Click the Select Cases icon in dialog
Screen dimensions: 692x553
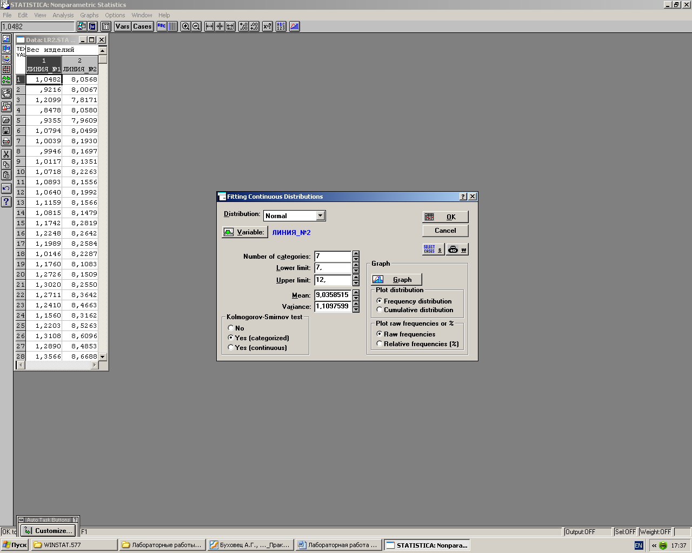[434, 249]
